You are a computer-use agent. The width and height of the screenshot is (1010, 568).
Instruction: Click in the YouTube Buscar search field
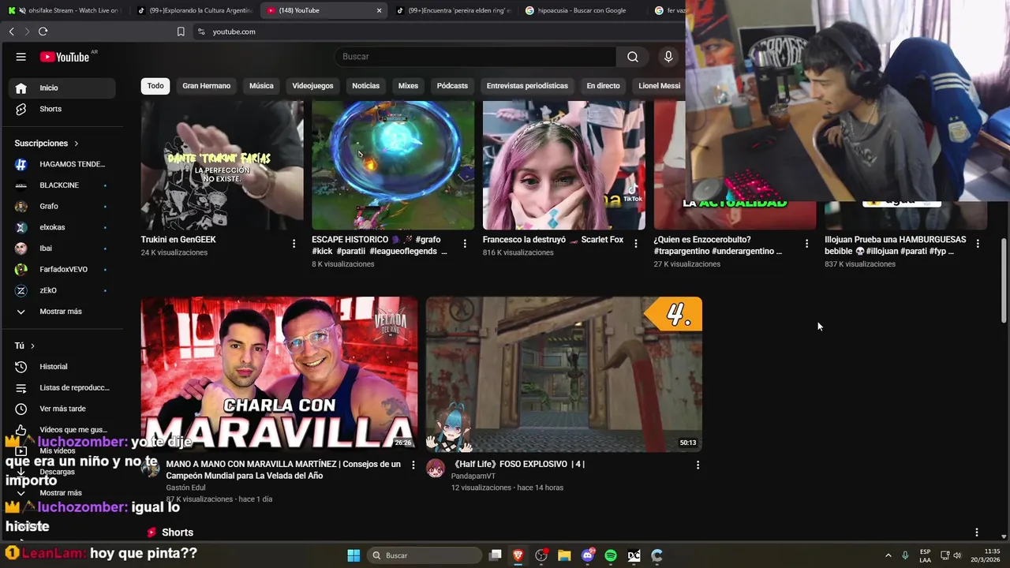[x=475, y=57]
